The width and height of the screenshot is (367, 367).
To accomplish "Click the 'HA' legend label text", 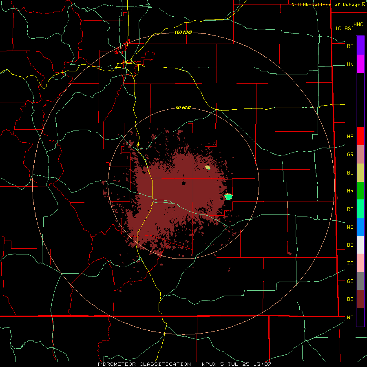I will 350,137.
